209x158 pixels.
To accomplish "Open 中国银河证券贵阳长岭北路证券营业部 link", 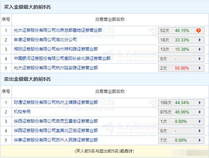I will (62, 59).
